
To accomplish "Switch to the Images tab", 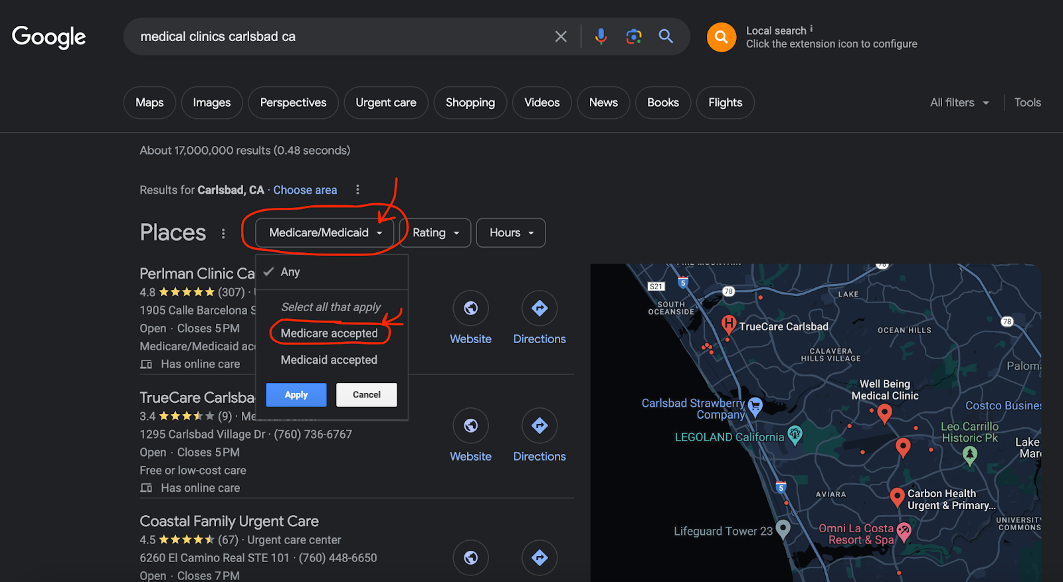I will click(x=212, y=103).
